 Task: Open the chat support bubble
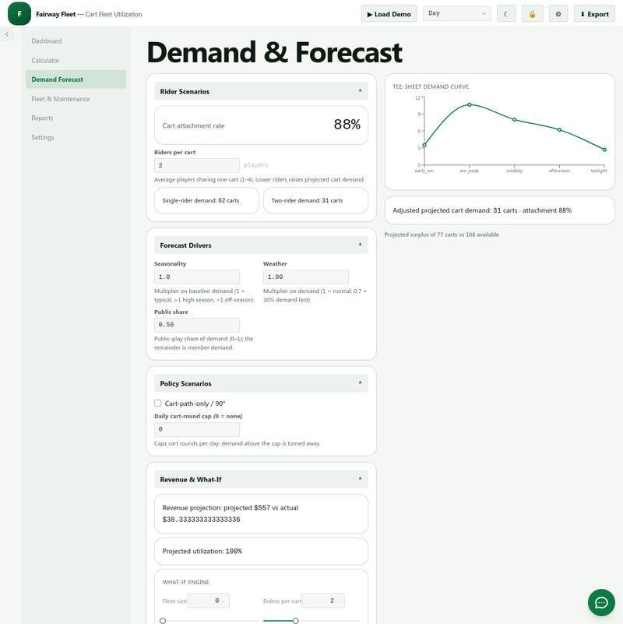tap(601, 602)
